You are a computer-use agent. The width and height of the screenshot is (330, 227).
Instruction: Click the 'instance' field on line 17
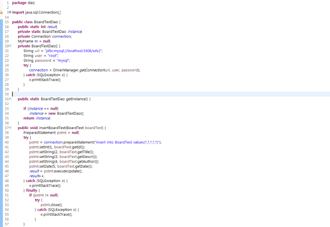coord(75,32)
